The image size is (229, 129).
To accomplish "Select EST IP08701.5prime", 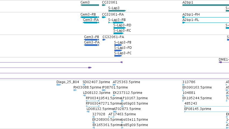I will click(x=104, y=90).
